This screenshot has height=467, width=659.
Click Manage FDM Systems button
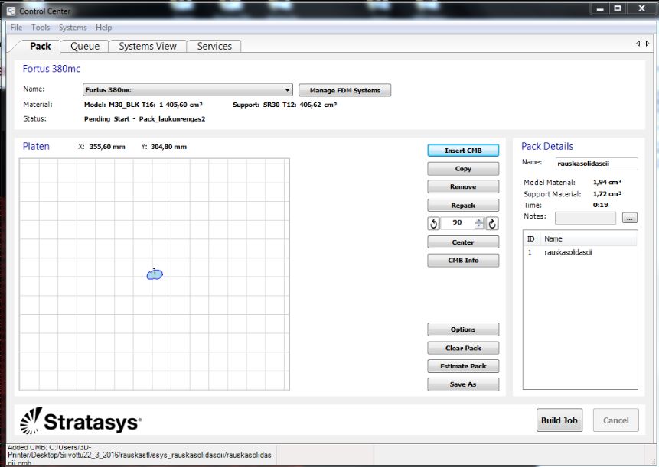coord(344,90)
